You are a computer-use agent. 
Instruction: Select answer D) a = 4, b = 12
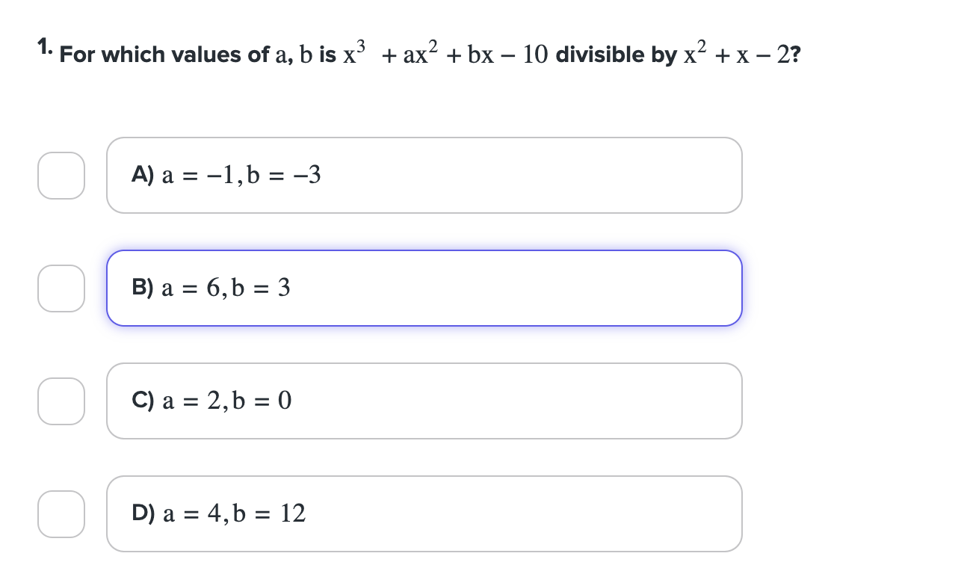[x=424, y=513]
